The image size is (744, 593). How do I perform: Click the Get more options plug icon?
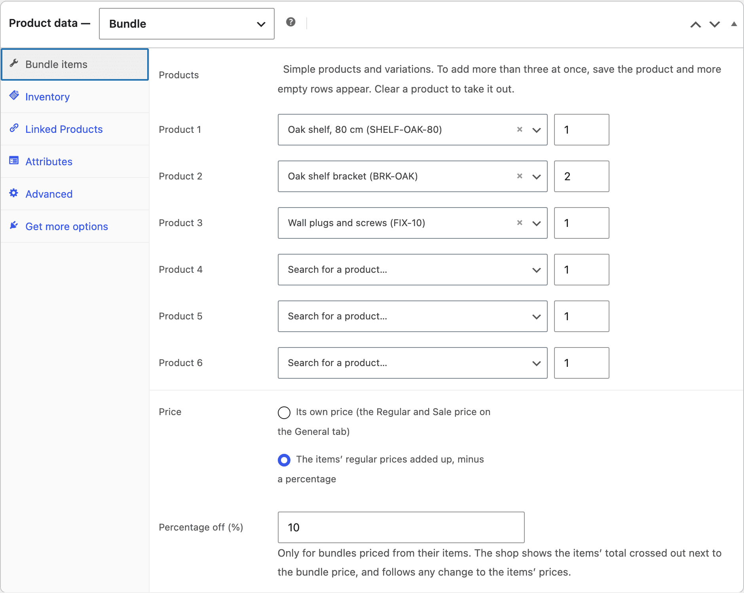[x=14, y=225]
